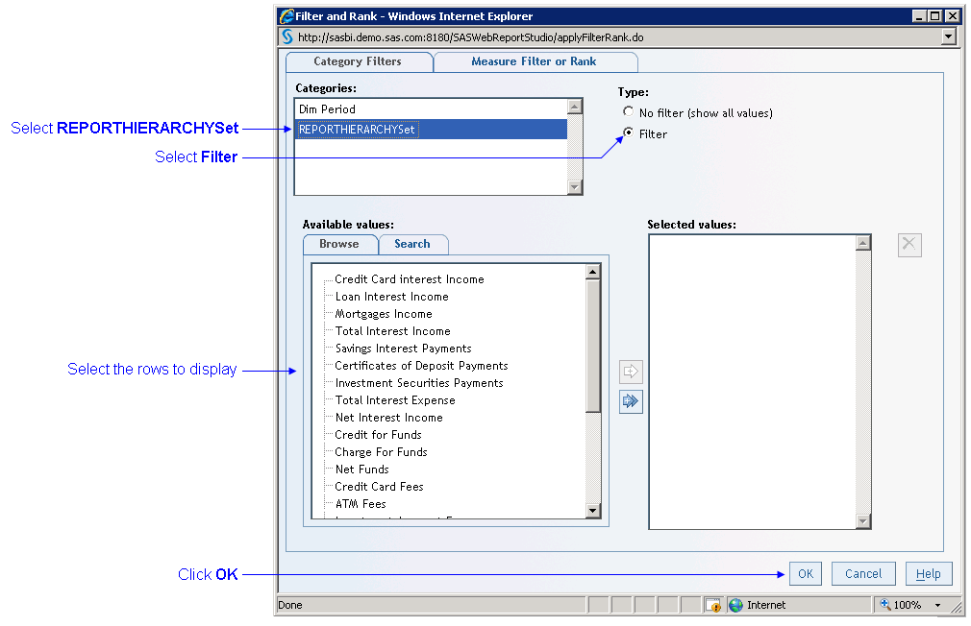Image resolution: width=971 pixels, height=626 pixels.
Task: Open the address bar URL dropdown
Action: pyautogui.click(x=949, y=36)
